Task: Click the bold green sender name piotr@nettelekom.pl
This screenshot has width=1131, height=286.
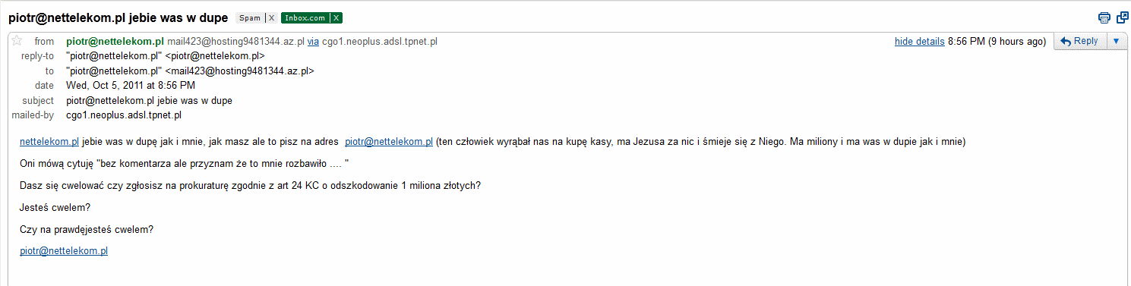Action: (115, 42)
